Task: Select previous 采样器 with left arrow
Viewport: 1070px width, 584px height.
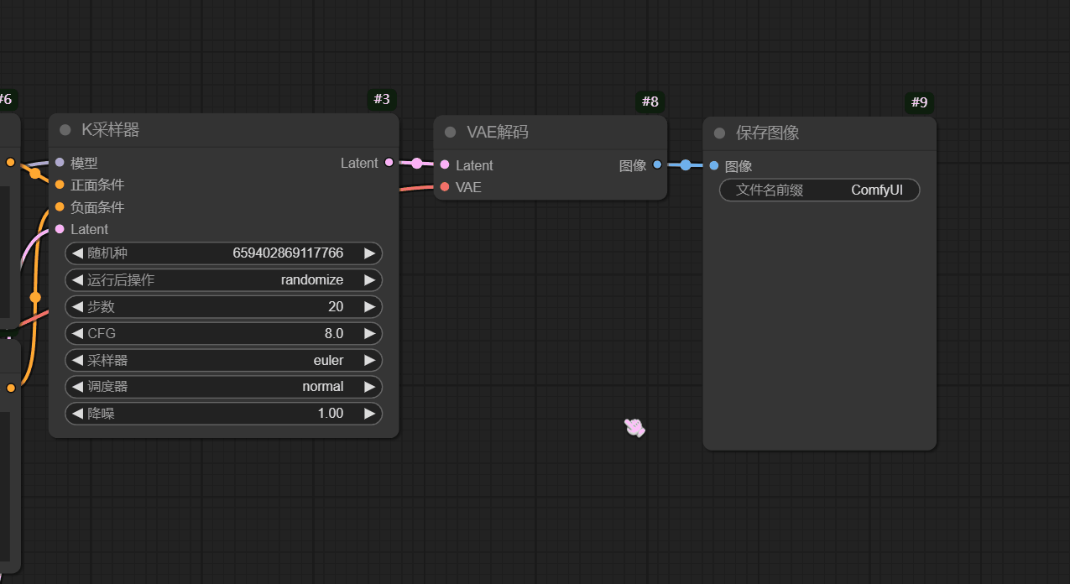Action: coord(77,361)
